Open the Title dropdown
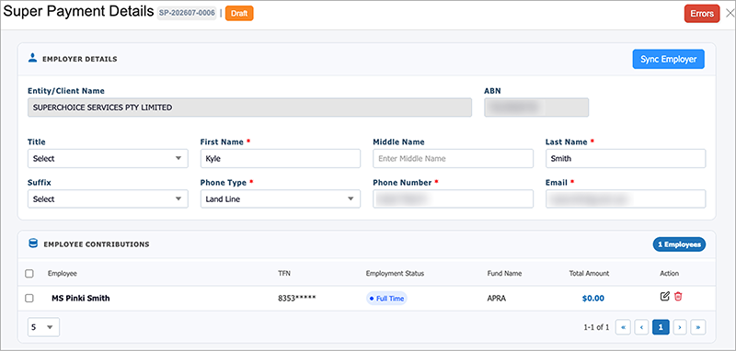The image size is (736, 351). [x=108, y=158]
